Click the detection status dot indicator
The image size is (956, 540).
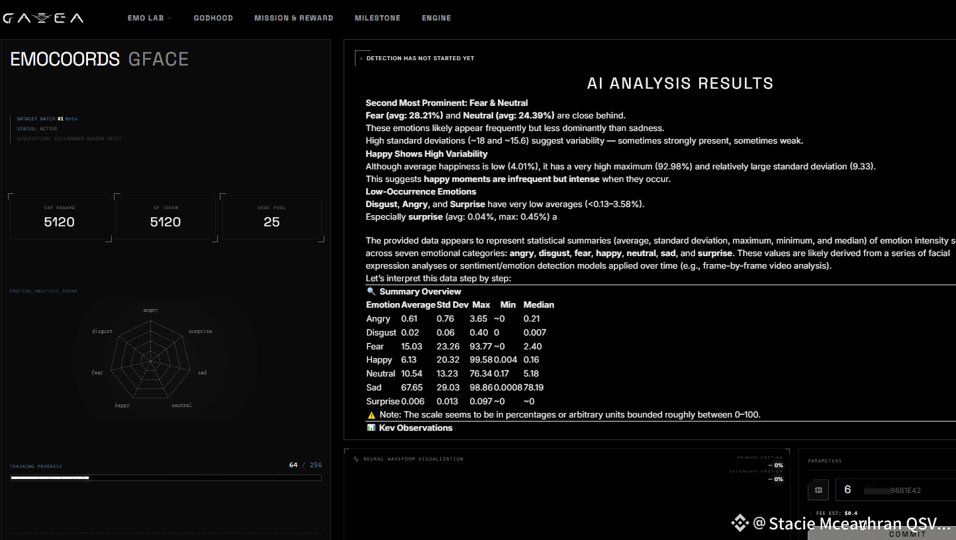(x=361, y=58)
